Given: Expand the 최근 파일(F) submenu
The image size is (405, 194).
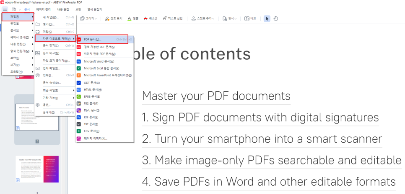Looking at the screenshot, I should [x=55, y=91].
